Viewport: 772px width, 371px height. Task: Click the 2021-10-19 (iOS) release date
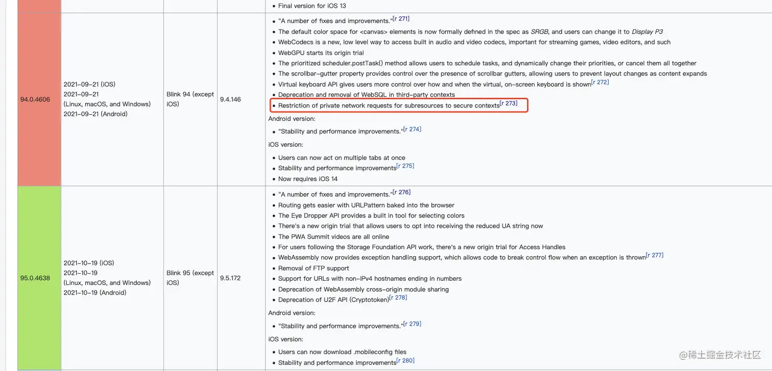89,263
